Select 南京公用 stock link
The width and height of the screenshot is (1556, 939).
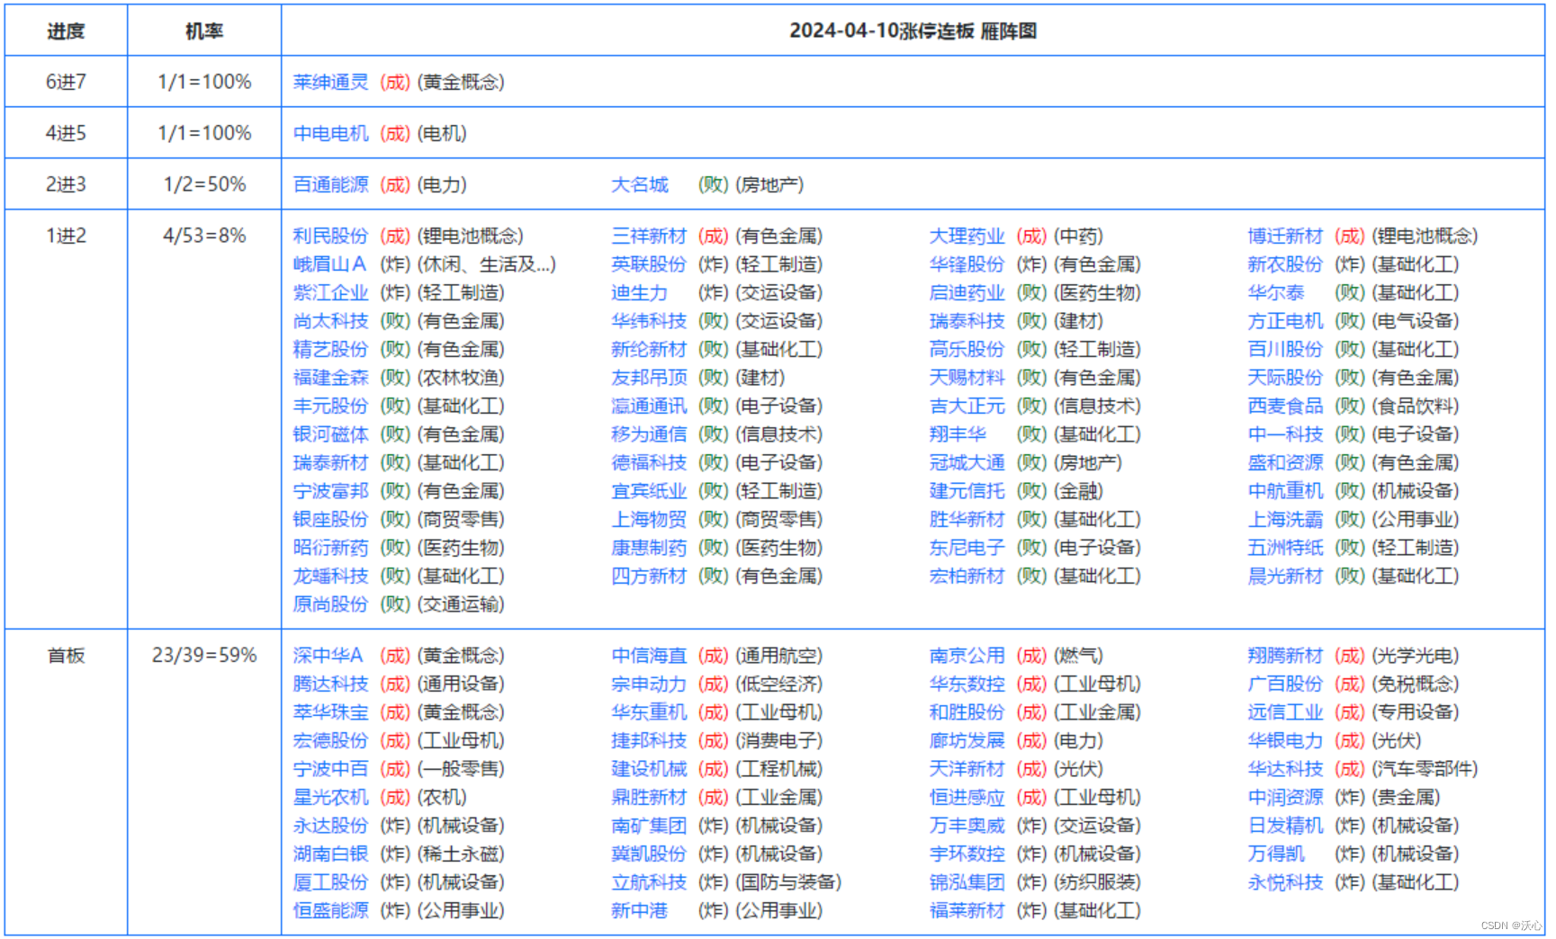967,656
